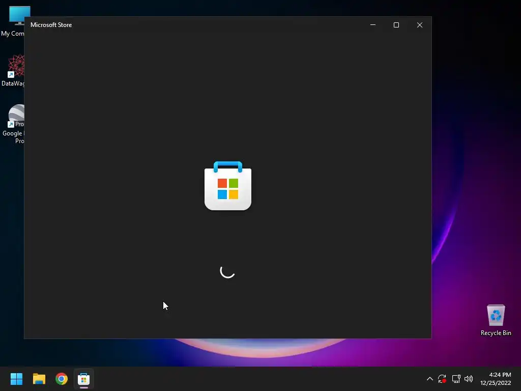
Task: Close the Microsoft Store window
Action: pyautogui.click(x=420, y=25)
